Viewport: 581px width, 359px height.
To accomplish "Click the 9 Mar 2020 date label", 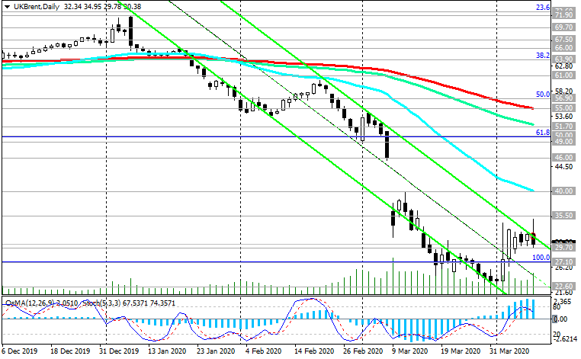I will point(408,352).
